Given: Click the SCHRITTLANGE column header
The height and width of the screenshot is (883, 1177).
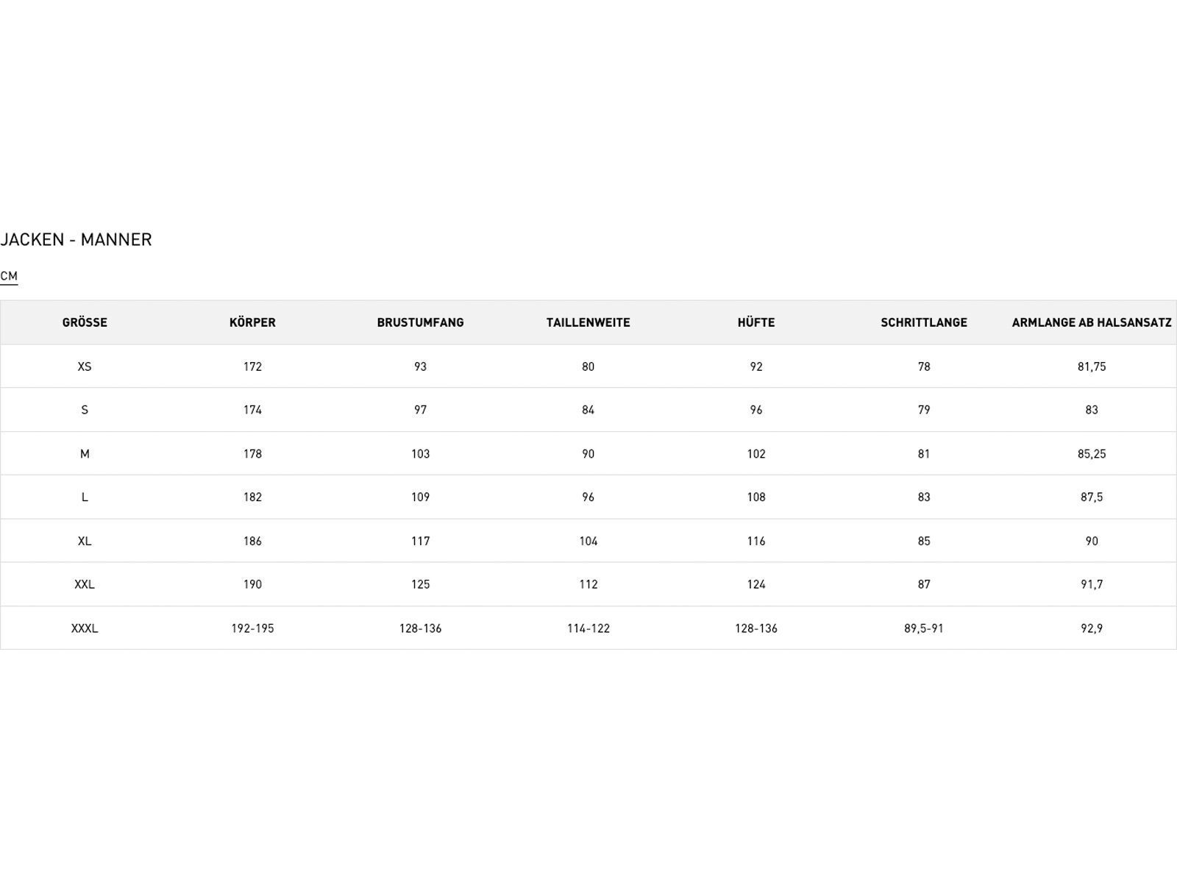Looking at the screenshot, I should point(923,322).
